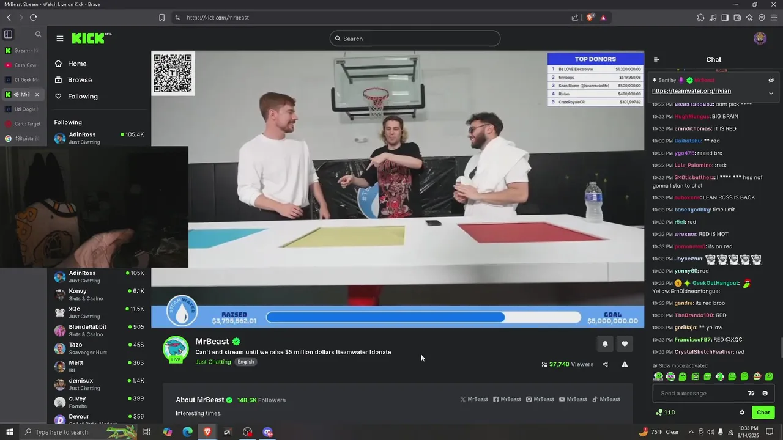783x440 pixels.
Task: Open BlondeRabbit channel in Following list
Action: pyautogui.click(x=99, y=330)
